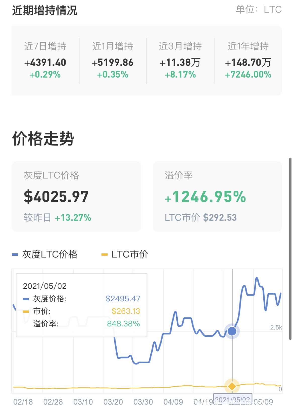Select the blue chart marker on 2021/05/02
This screenshot has height=412, width=294.
232,331
